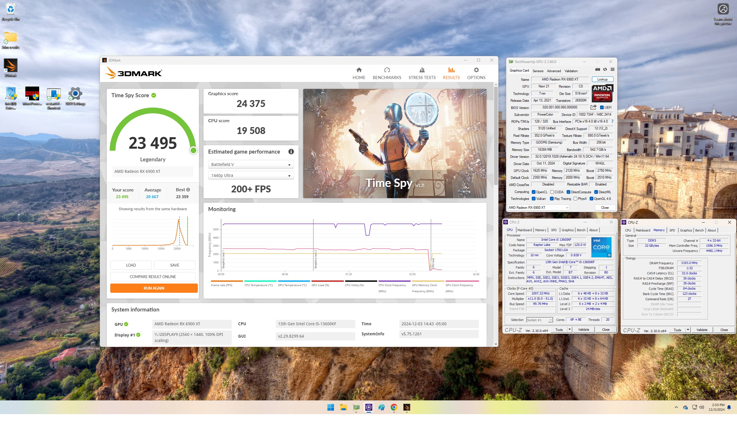Switch to the Sensors tab in GPU-Z

(537, 71)
